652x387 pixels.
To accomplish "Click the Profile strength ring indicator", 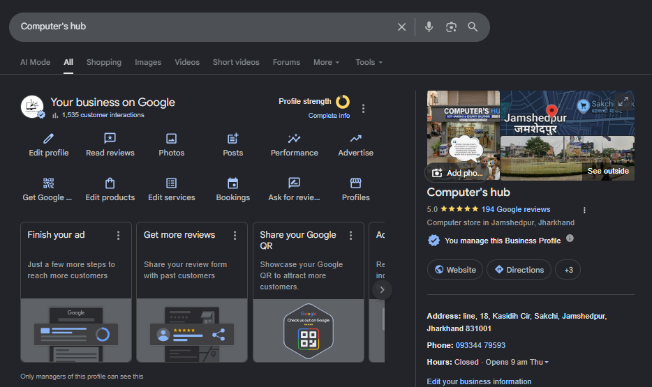I will tap(343, 101).
